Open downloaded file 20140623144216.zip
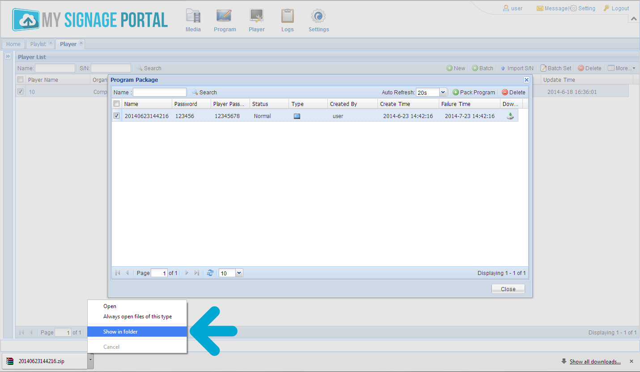Image resolution: width=640 pixels, height=372 pixels. [x=45, y=361]
